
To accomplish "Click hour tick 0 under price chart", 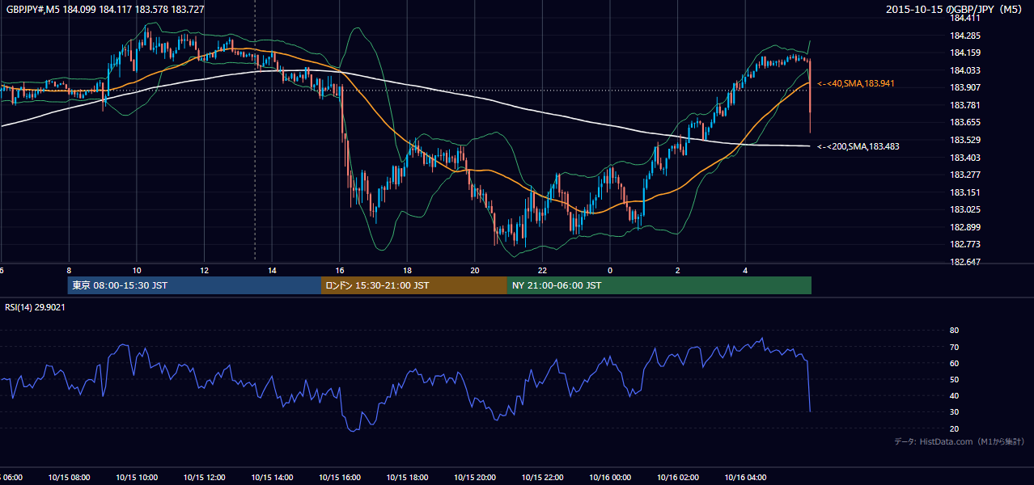I will pyautogui.click(x=610, y=270).
